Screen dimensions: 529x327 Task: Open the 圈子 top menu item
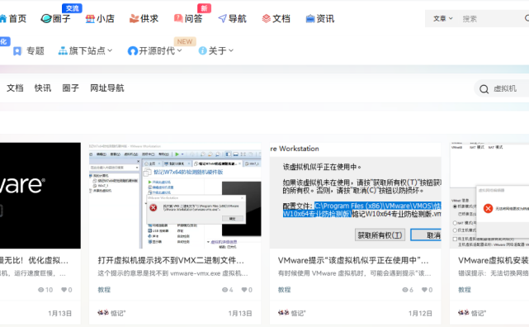click(x=62, y=18)
